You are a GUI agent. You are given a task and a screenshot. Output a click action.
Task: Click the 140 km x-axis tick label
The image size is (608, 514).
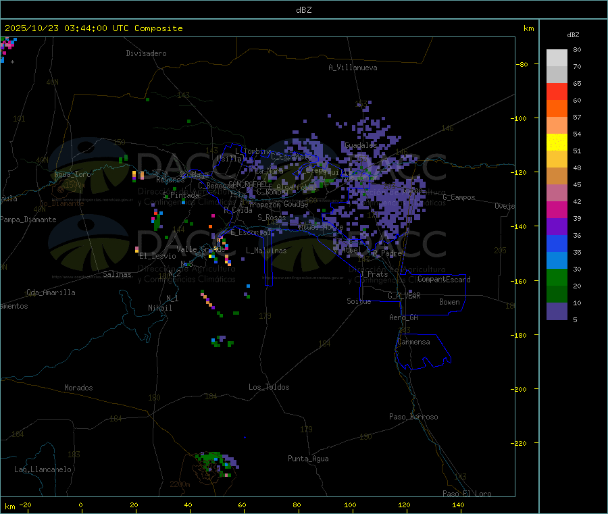[458, 505]
